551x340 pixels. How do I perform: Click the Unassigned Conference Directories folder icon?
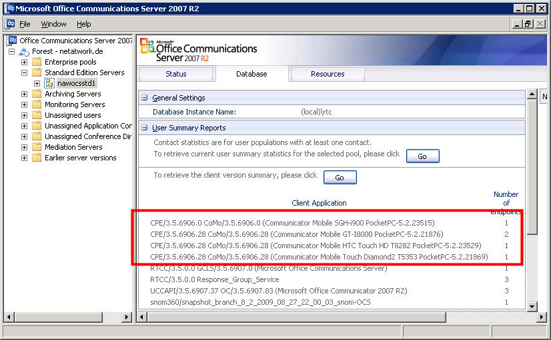click(37, 136)
